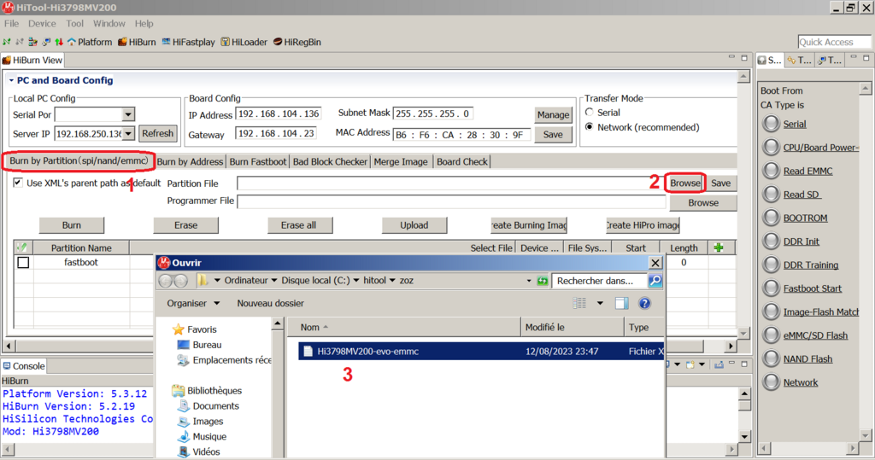Open the Server IP dropdown
Image resolution: width=875 pixels, height=460 pixels.
pyautogui.click(x=128, y=134)
